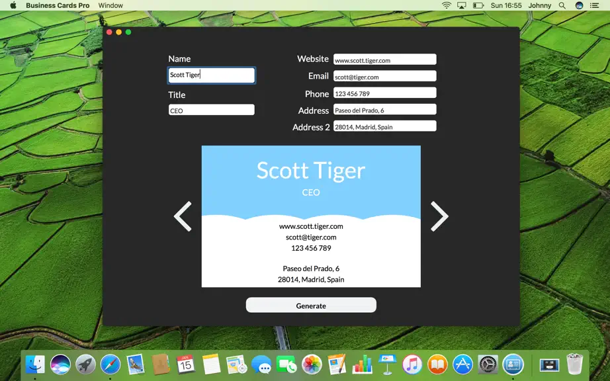Select the Address 2 input field
610x381 pixels.
[x=385, y=126]
